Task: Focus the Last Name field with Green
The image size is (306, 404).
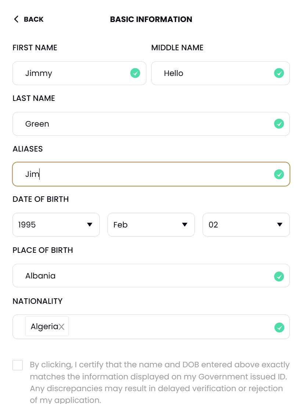Action: (151, 124)
